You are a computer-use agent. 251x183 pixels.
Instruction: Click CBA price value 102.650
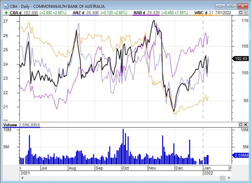31,13
